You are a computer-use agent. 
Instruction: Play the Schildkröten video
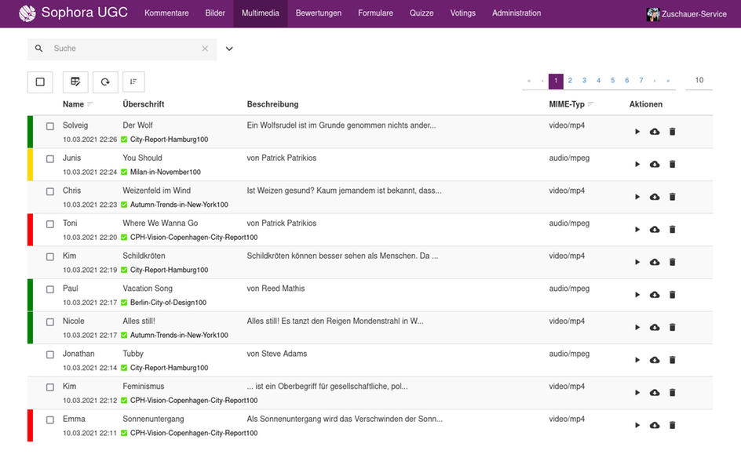637,262
